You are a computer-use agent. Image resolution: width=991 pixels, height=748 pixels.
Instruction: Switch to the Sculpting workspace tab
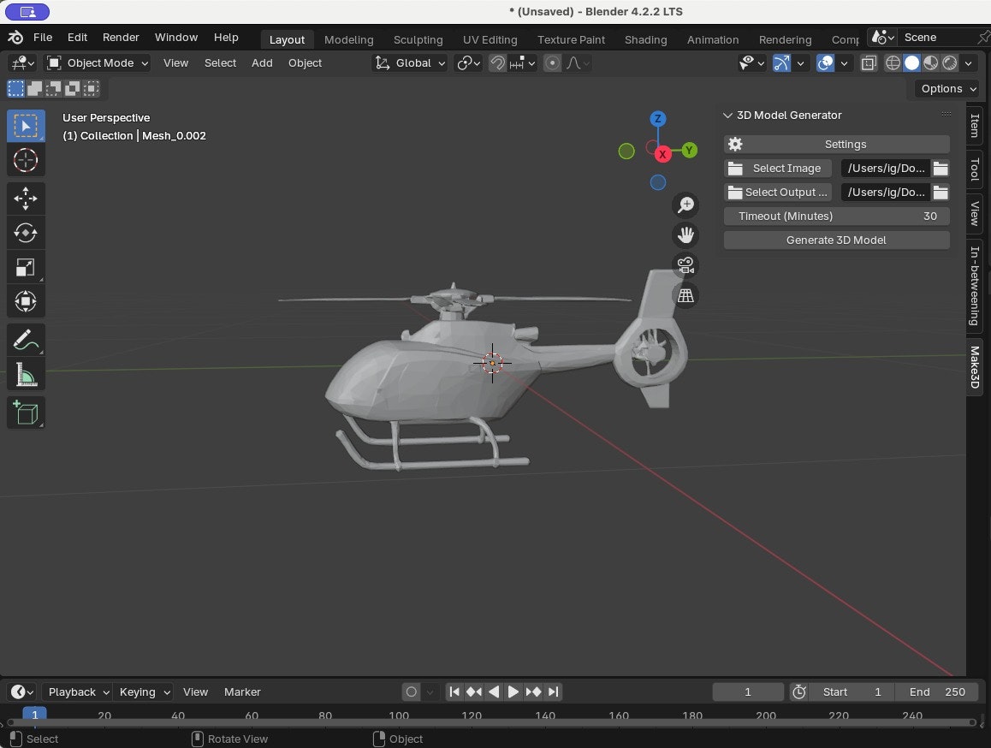coord(418,39)
